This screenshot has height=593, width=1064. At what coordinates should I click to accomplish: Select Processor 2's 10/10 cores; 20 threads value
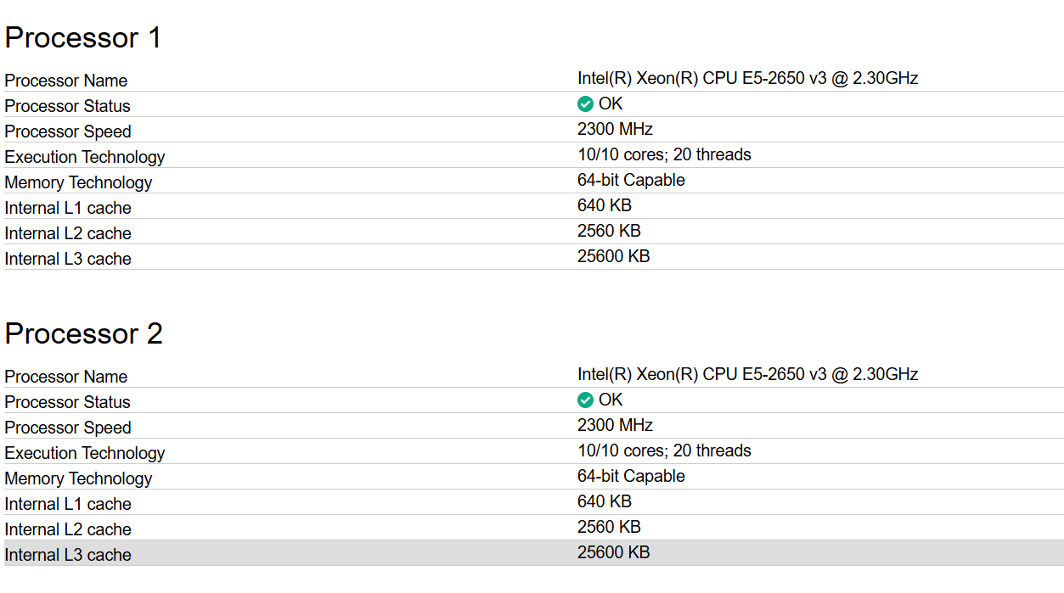(664, 450)
